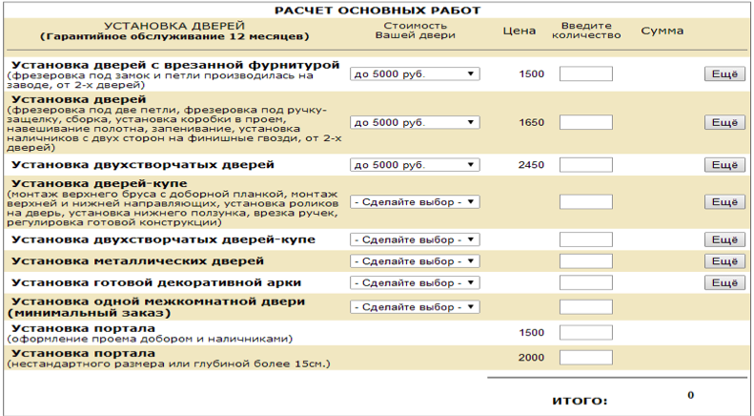Focus quantity field for 'Установка металлических дверей'
Viewport: 754px width, 416px height.
[585, 261]
